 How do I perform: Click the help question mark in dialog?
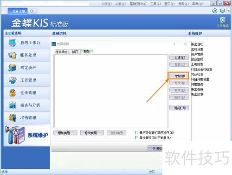[174, 44]
